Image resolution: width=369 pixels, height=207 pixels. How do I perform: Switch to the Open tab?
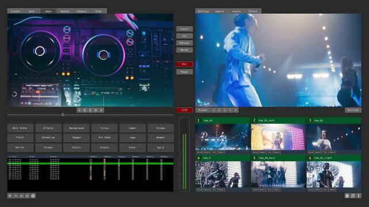tap(48, 11)
